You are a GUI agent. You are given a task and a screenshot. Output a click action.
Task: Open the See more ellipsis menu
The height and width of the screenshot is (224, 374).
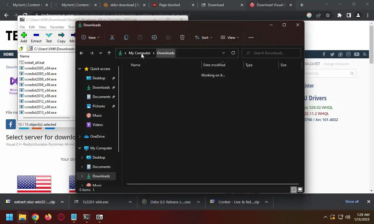[x=251, y=37]
